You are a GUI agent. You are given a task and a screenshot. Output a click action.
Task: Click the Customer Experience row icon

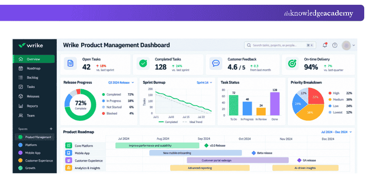69,160
